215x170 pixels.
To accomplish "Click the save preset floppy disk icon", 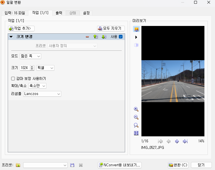I will point(72,165).
